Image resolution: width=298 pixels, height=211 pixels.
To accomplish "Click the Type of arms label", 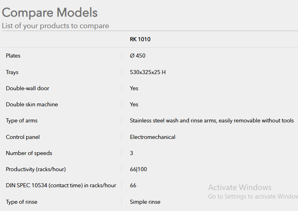I will [x=22, y=121].
